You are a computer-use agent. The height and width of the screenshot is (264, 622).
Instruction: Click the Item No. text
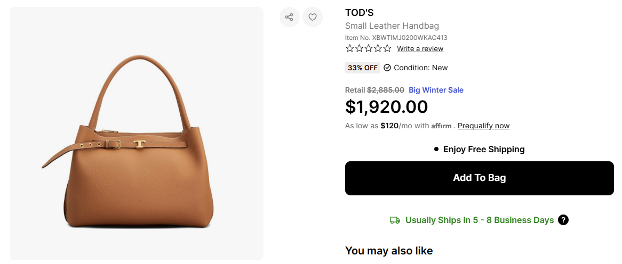[x=396, y=38]
